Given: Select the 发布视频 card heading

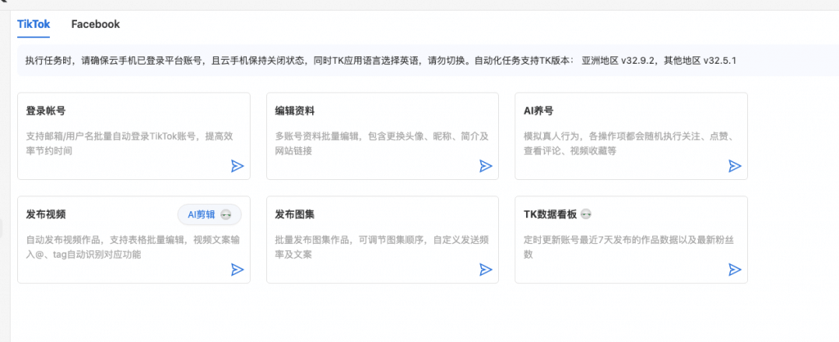Looking at the screenshot, I should 46,214.
